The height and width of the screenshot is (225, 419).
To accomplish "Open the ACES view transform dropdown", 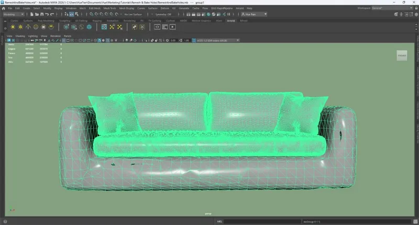I will click(218, 40).
